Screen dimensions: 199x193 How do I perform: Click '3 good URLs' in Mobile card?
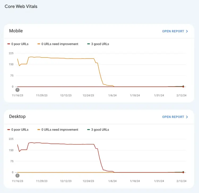100,44
